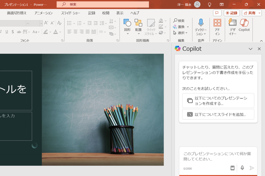Apply text highlight color

tap(45, 32)
